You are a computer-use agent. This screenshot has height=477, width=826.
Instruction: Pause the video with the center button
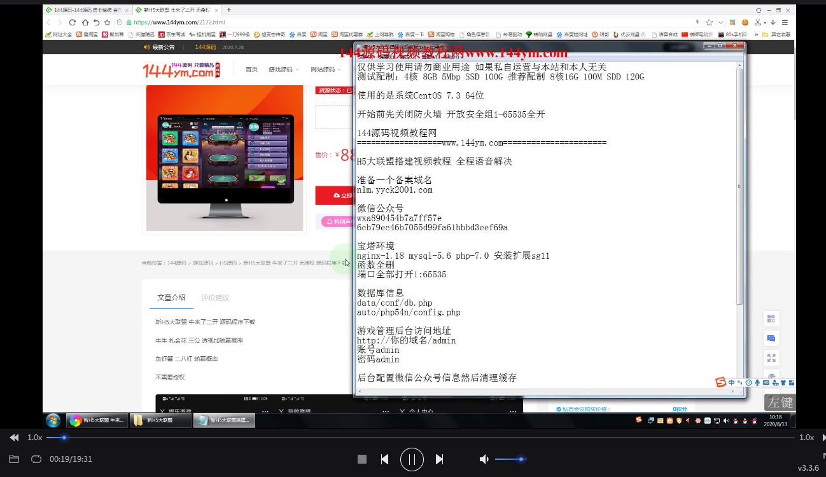point(412,459)
